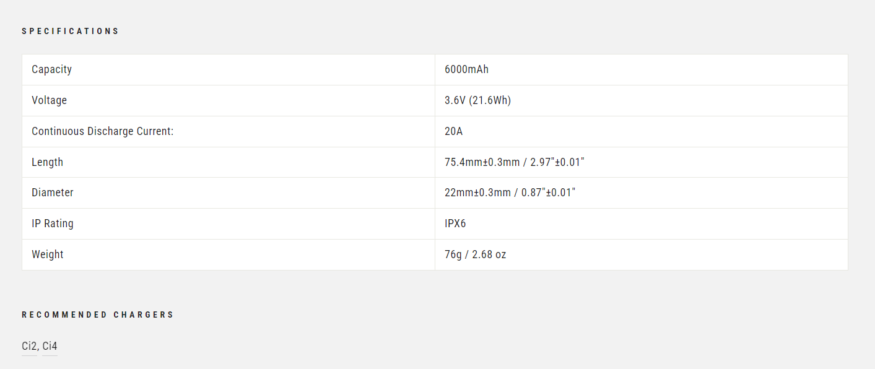Click the Voltage row label
Viewport: 875px width, 369px height.
click(x=49, y=100)
